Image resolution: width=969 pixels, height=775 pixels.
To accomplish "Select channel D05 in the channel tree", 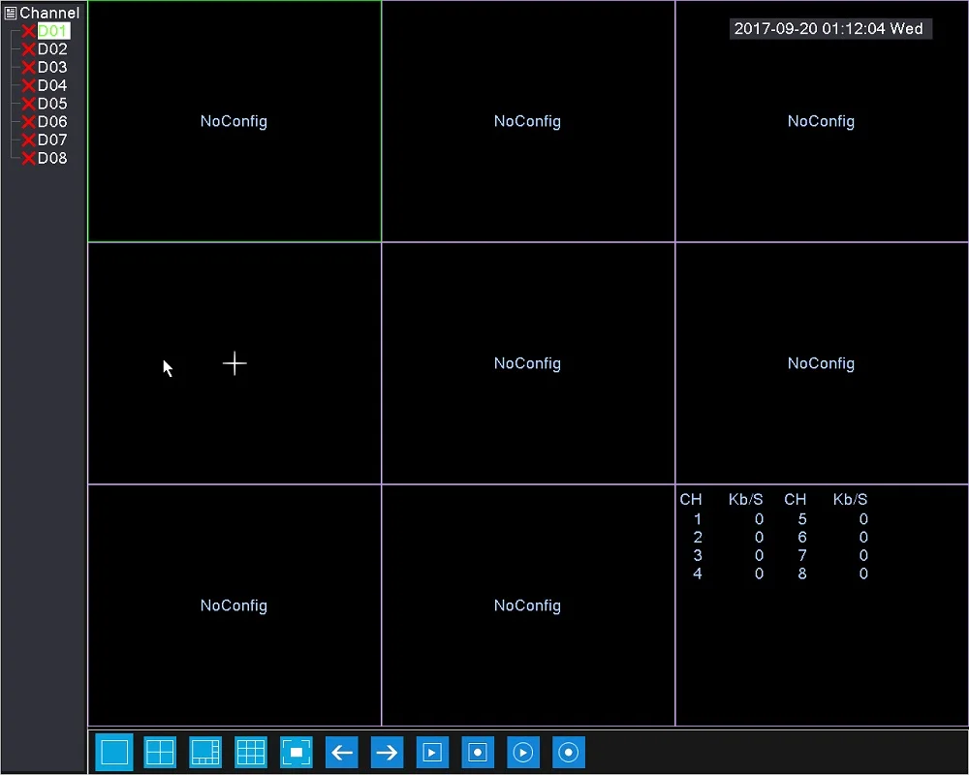I will [x=52, y=104].
